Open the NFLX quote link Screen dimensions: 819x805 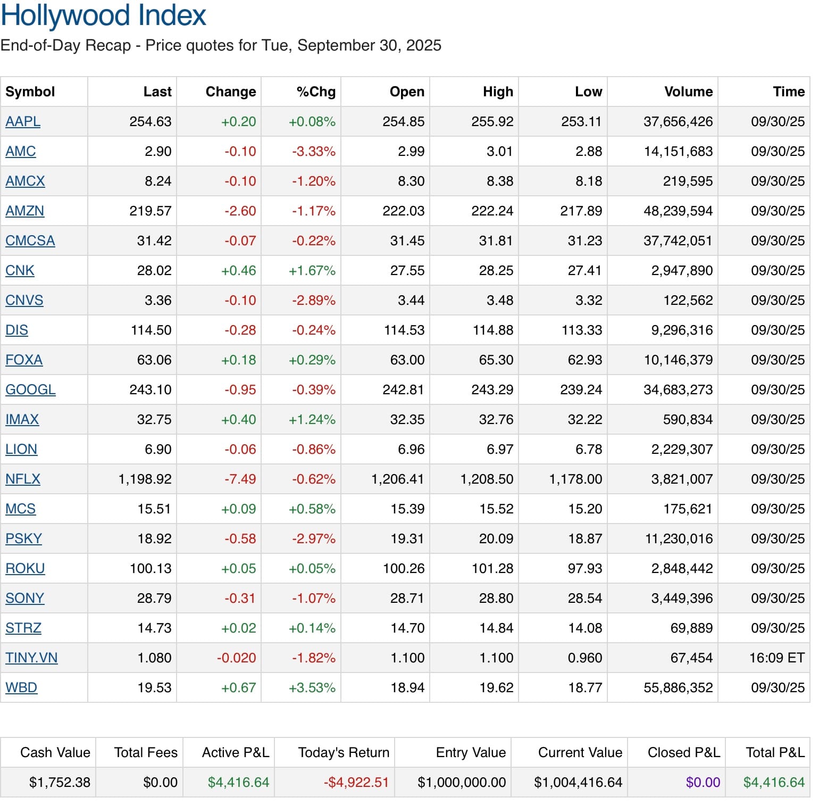[23, 479]
